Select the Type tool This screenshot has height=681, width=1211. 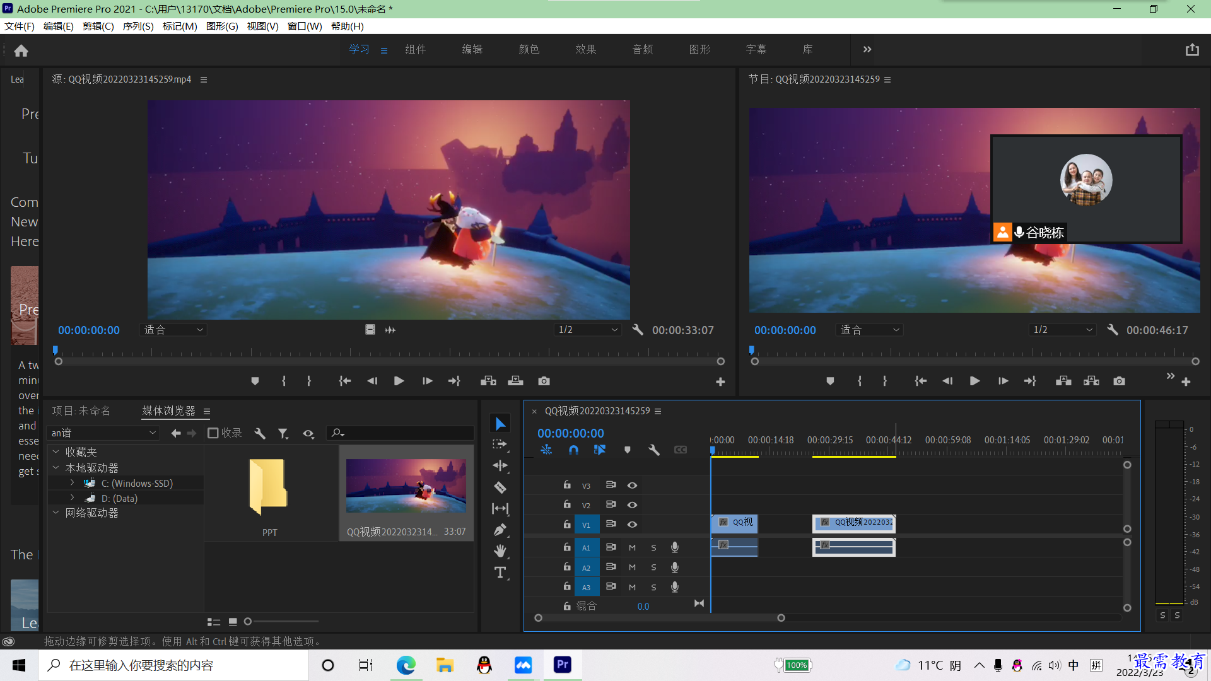pyautogui.click(x=500, y=573)
